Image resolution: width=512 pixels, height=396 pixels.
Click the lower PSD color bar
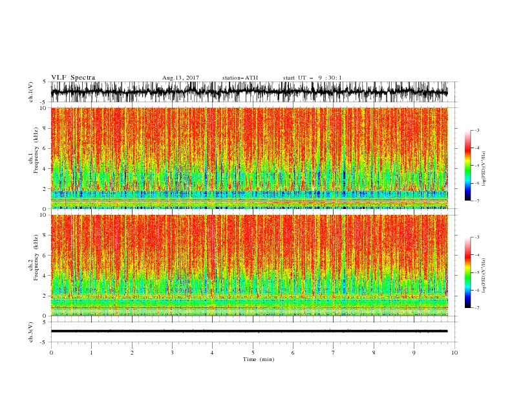468,272
